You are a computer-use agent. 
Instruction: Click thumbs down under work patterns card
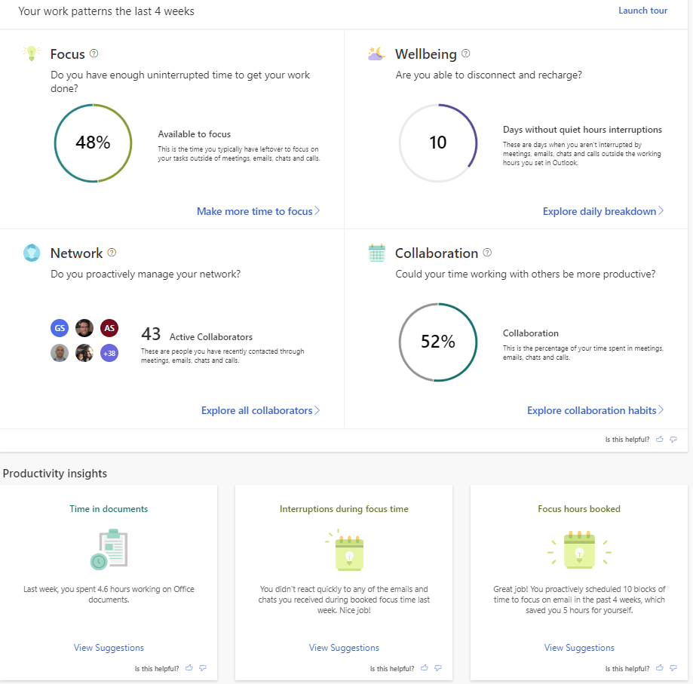coord(673,439)
